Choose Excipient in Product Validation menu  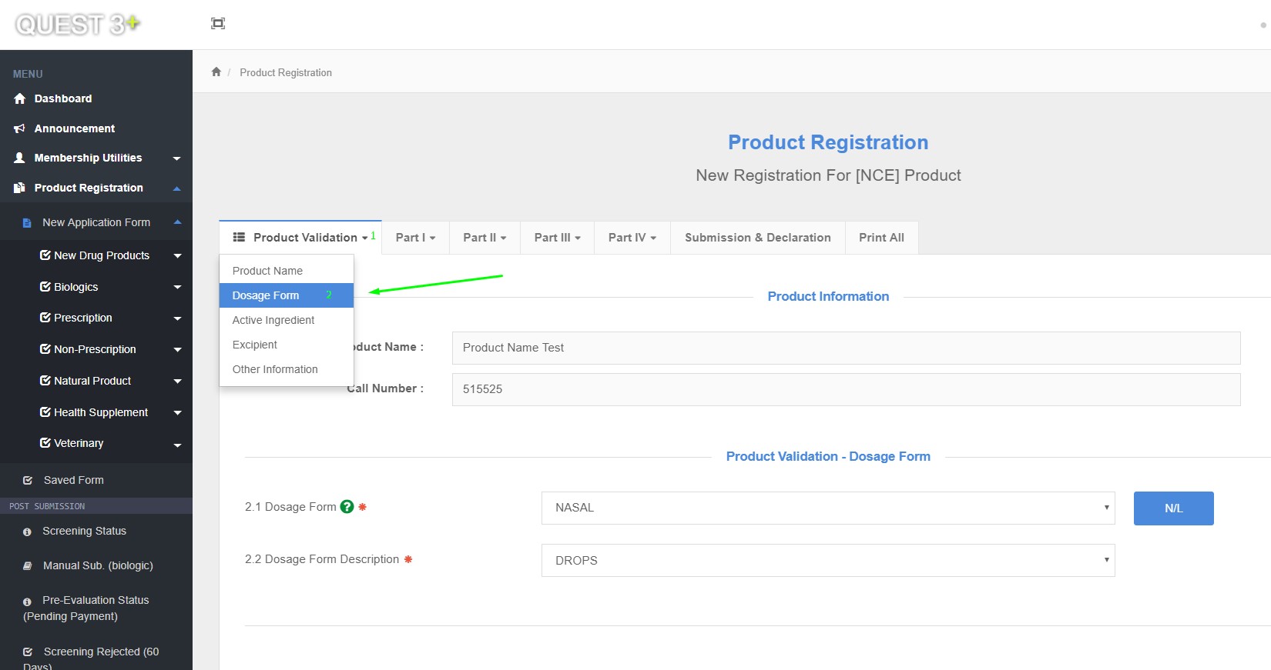(255, 345)
